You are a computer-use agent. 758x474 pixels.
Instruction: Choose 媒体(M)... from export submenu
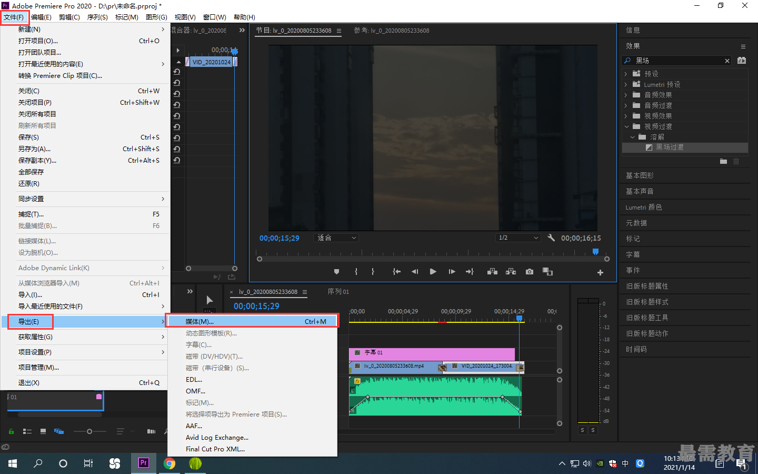[x=252, y=322]
